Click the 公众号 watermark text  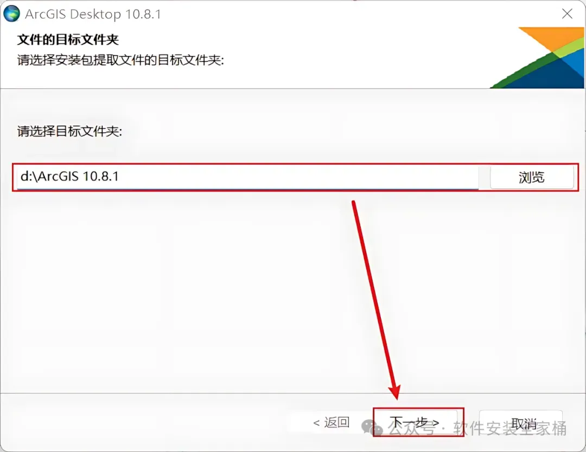click(411, 428)
